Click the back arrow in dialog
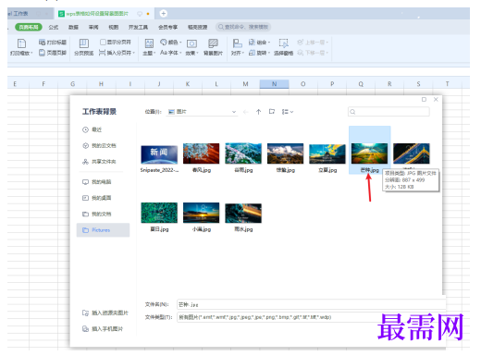This screenshot has width=481, height=356. (x=246, y=112)
